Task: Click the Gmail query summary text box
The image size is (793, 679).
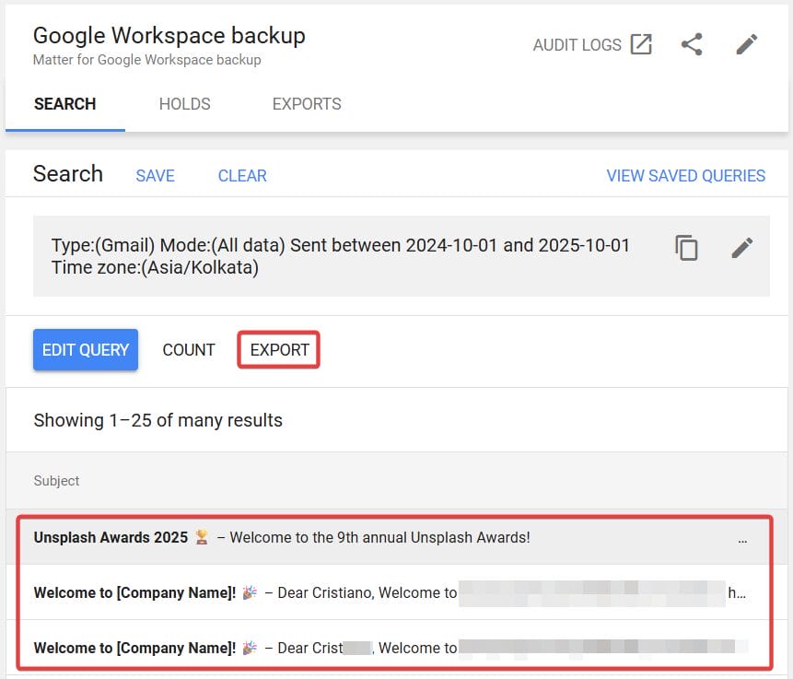Action: click(341, 256)
